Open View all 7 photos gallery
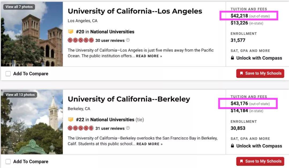Viewport: 289px width, 168px height. coord(19,7)
